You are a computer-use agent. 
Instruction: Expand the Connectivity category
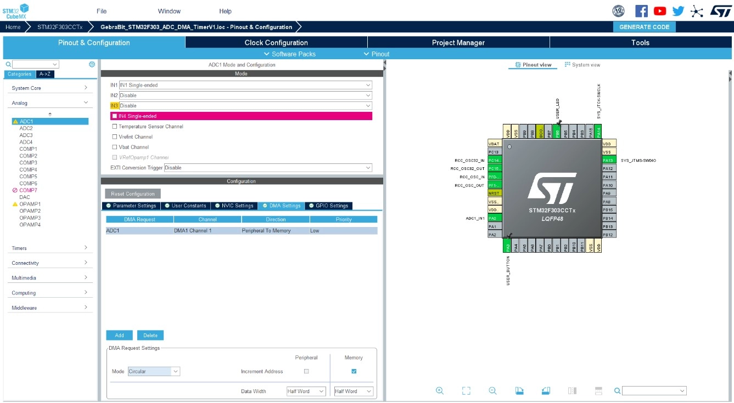coord(50,263)
